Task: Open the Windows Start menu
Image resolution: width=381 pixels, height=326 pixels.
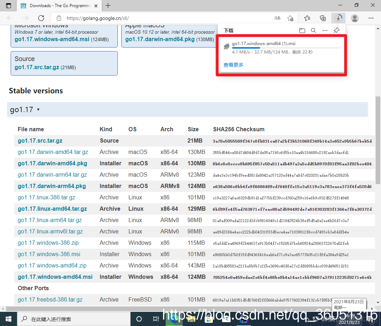Action: [9, 319]
